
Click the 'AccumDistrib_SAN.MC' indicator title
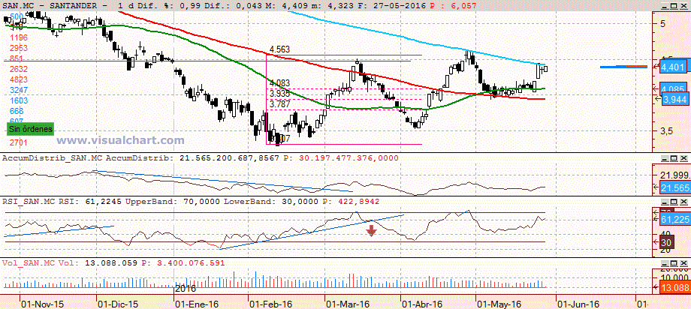[x=53, y=158]
